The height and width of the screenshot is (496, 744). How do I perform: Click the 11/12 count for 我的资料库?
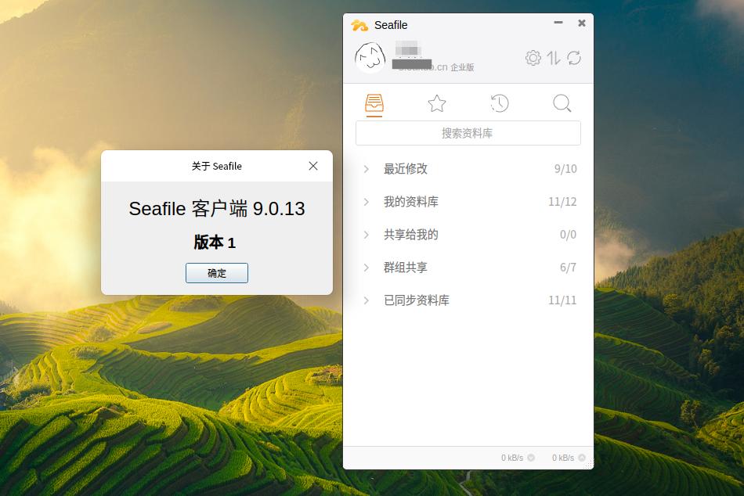(x=562, y=202)
